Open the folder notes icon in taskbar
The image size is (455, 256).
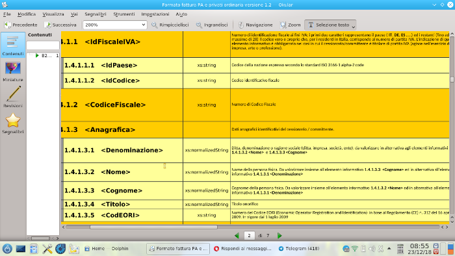point(73,249)
